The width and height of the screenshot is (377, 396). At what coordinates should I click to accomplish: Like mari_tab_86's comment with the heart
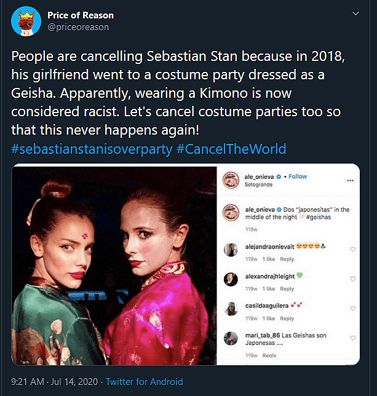click(352, 339)
